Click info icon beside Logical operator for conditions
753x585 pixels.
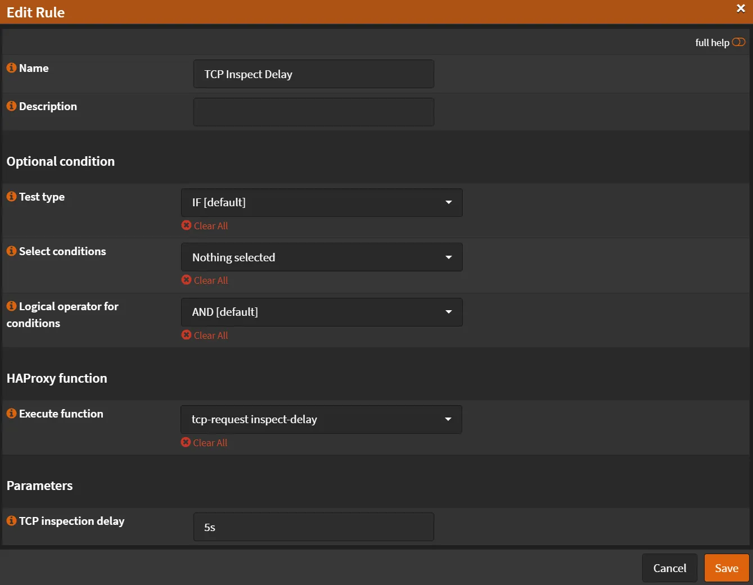click(x=11, y=306)
